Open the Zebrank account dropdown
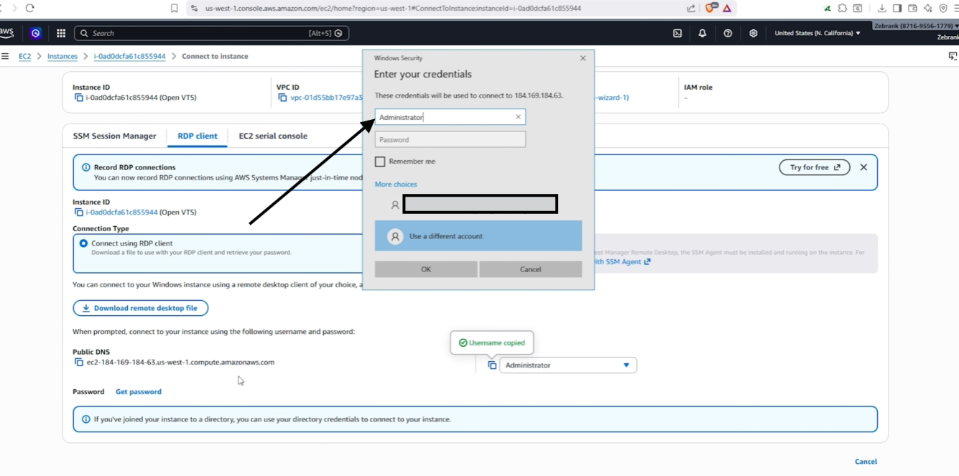This screenshot has width=959, height=476. (916, 26)
